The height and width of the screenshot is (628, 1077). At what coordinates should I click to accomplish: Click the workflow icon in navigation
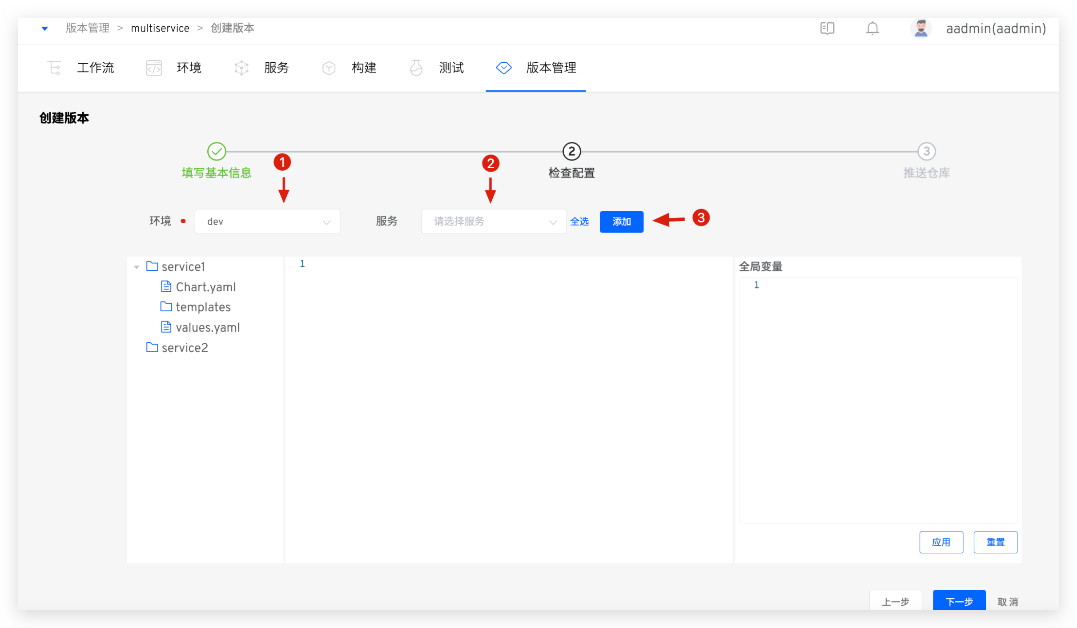click(x=54, y=68)
